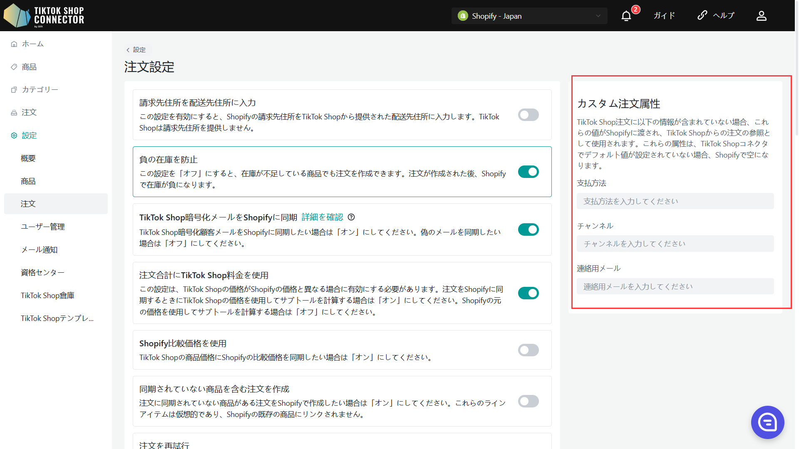Open 商品 in the main sidebar

(29, 67)
